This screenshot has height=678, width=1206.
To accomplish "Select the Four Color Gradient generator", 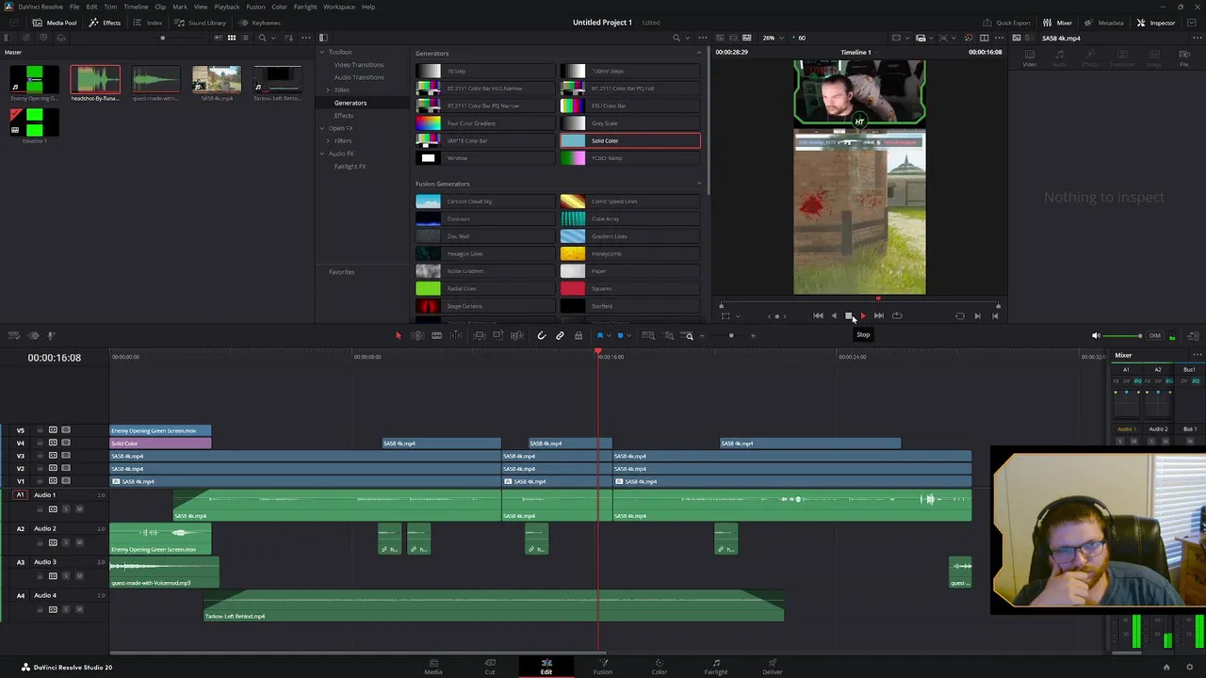I will pyautogui.click(x=485, y=123).
